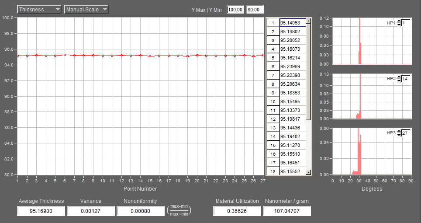The image size is (421, 223).
Task: Click the Y Max | Y Min label
Action: pyautogui.click(x=207, y=10)
